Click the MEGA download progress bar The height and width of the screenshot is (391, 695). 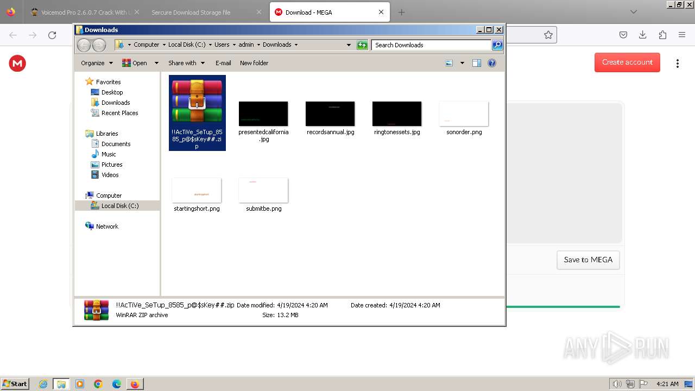point(563,307)
